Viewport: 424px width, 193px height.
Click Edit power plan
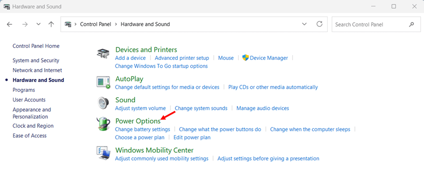192,138
